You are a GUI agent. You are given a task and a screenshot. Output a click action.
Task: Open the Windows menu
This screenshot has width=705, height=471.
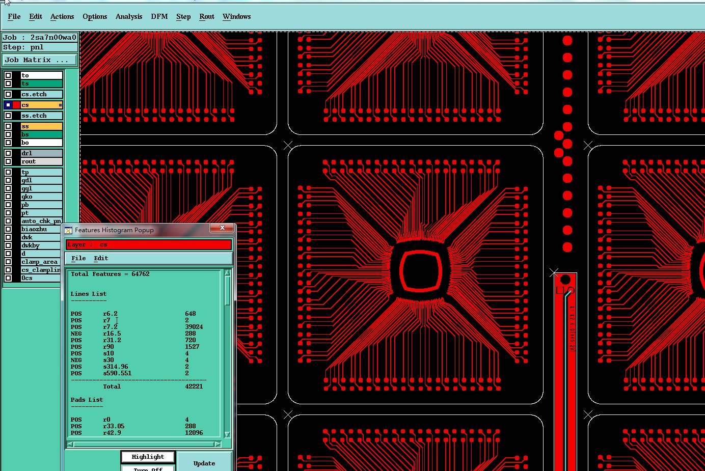tap(237, 16)
